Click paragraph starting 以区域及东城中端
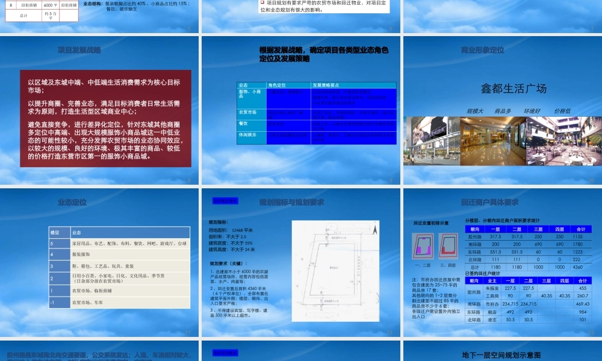The height and width of the screenshot is (361, 602). tap(104, 86)
